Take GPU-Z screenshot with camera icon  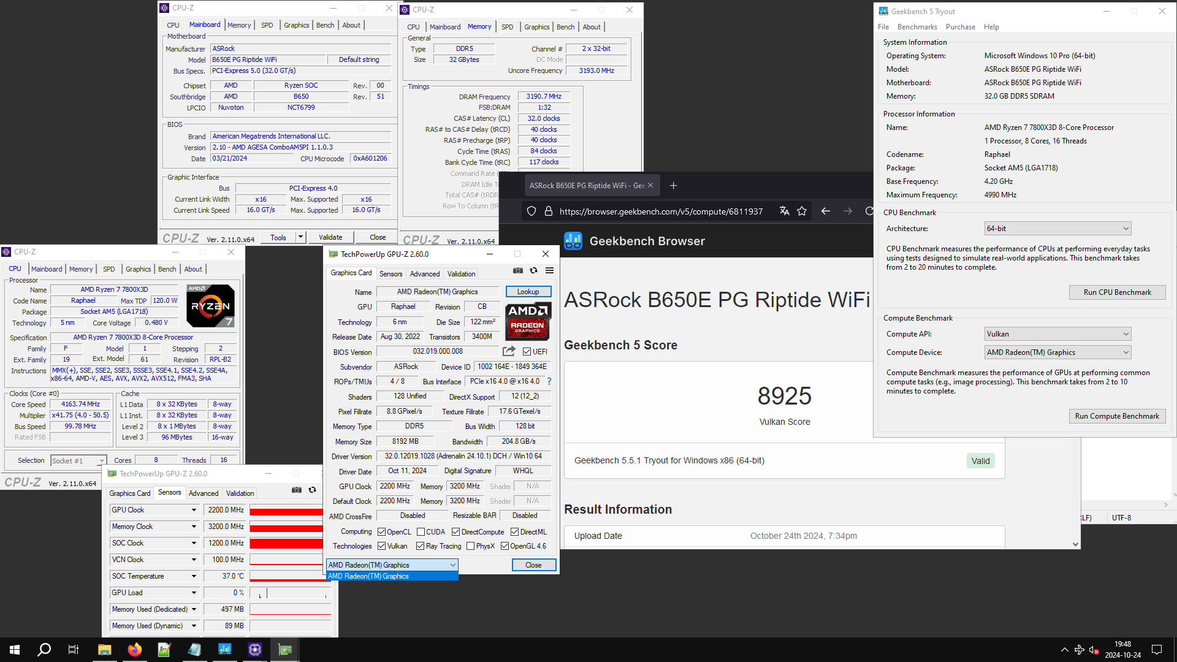pyautogui.click(x=518, y=270)
